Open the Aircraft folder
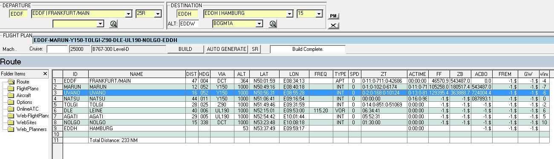554x159 pixels. click(x=23, y=95)
